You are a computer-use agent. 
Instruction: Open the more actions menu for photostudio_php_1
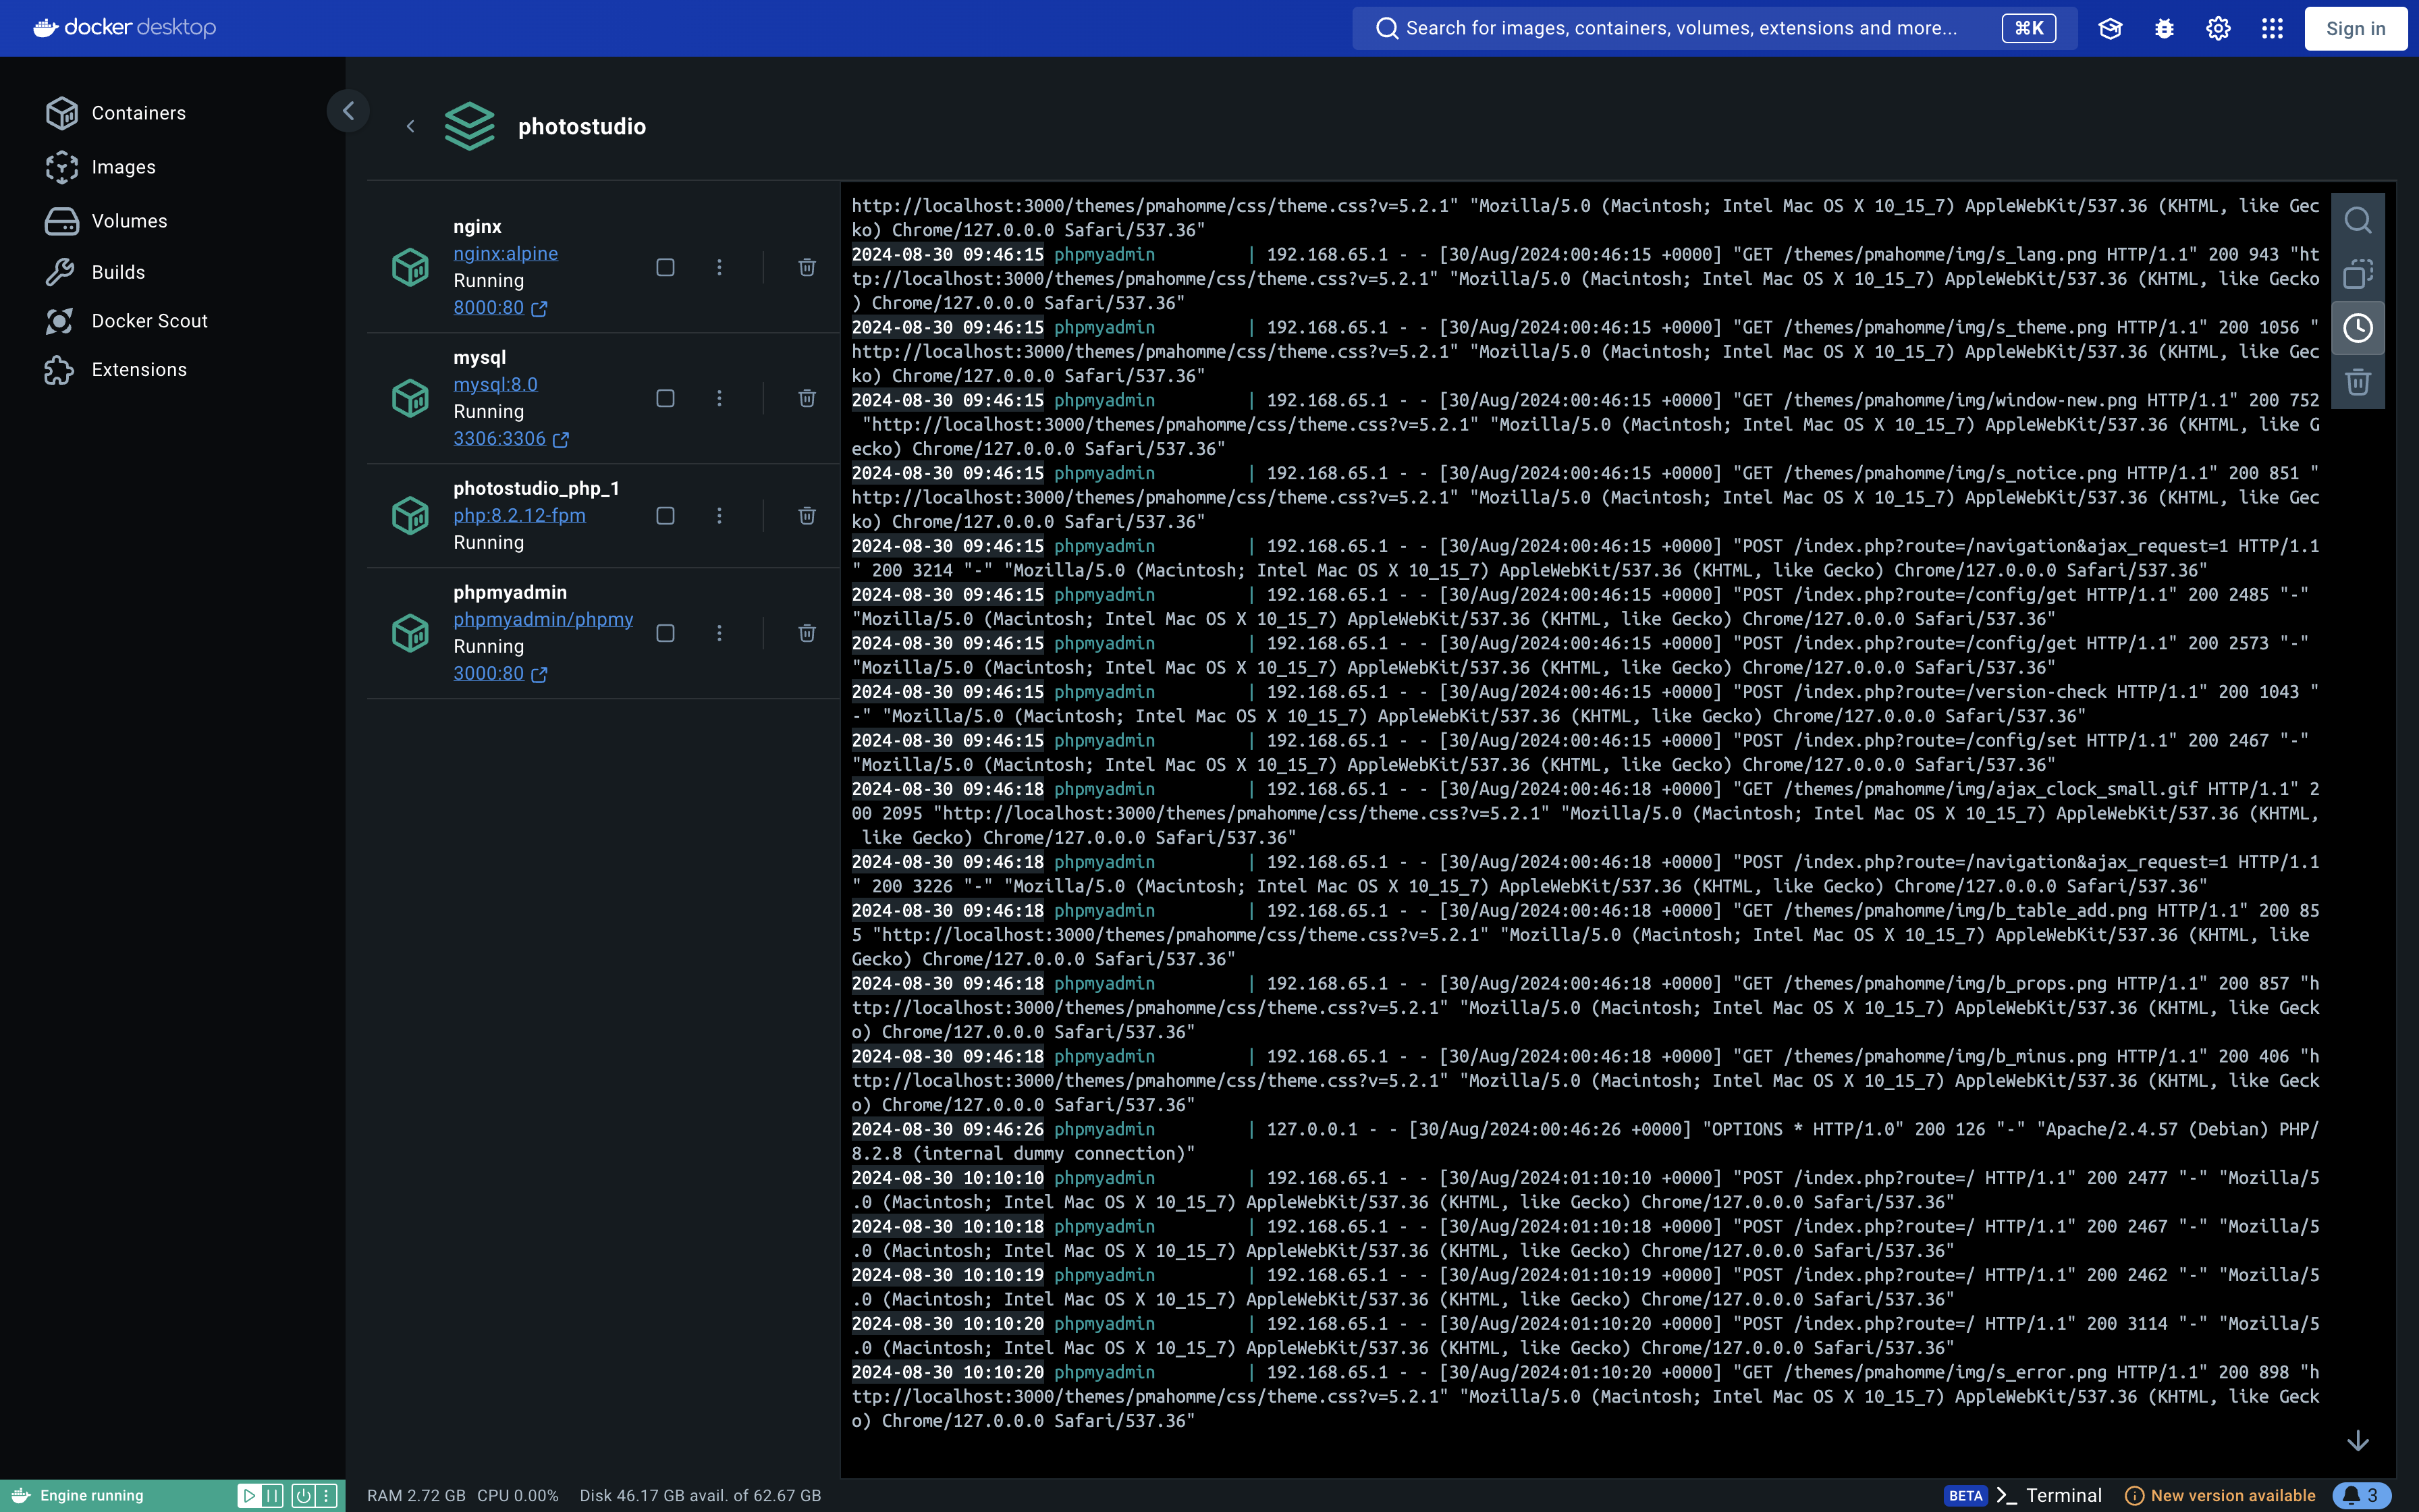(719, 516)
